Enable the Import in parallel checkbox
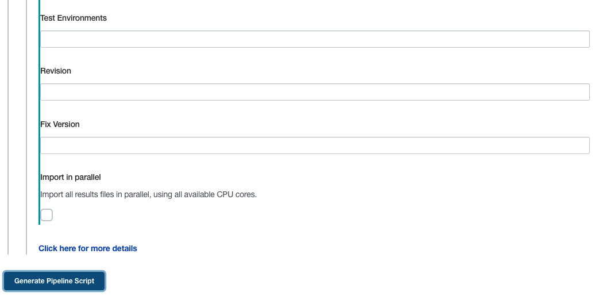Image resolution: width=614 pixels, height=296 pixels. click(47, 215)
